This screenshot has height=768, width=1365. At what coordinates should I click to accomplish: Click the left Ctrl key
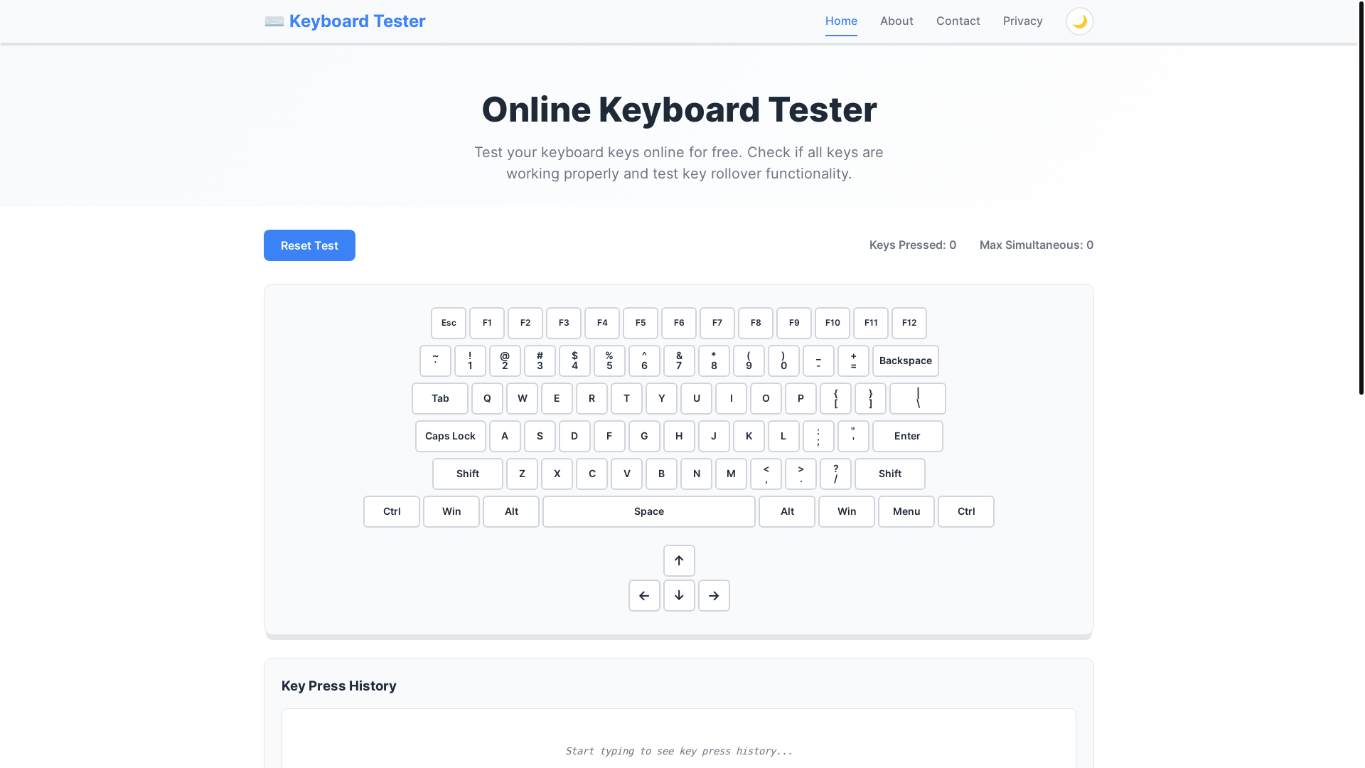point(392,511)
